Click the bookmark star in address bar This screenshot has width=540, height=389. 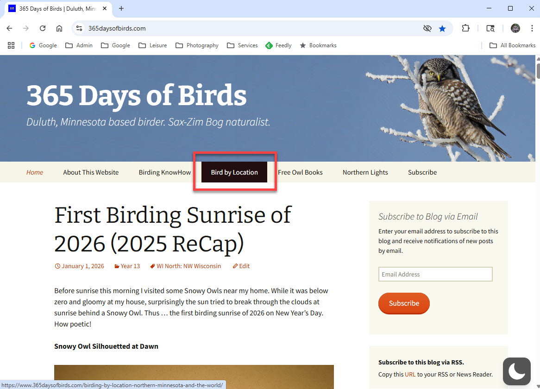(442, 28)
